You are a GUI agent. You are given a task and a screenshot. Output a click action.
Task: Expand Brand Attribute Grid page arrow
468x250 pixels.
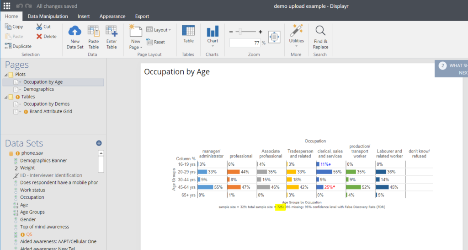click(x=20, y=112)
